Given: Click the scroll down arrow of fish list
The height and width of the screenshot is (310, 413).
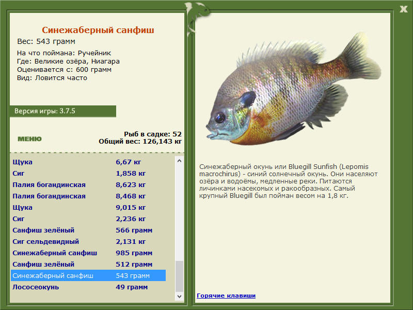Looking at the screenshot, I should coord(179,296).
